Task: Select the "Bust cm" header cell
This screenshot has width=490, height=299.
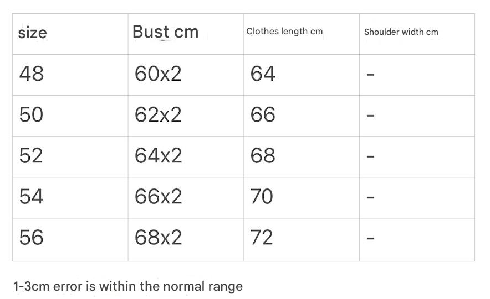Action: point(165,32)
